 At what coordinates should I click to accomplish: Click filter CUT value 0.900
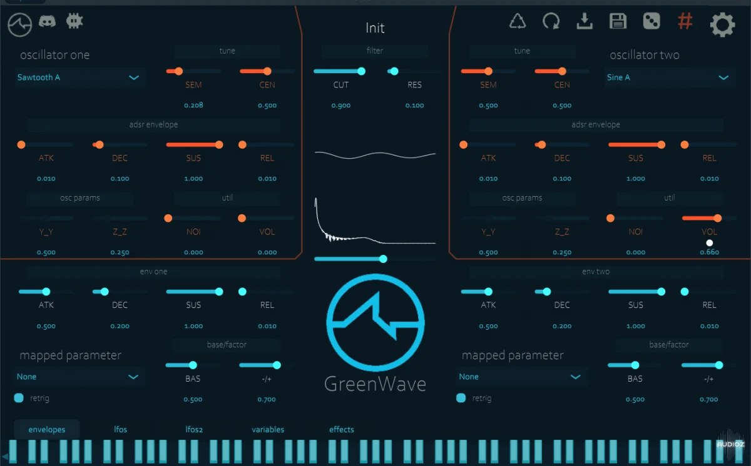tap(341, 106)
